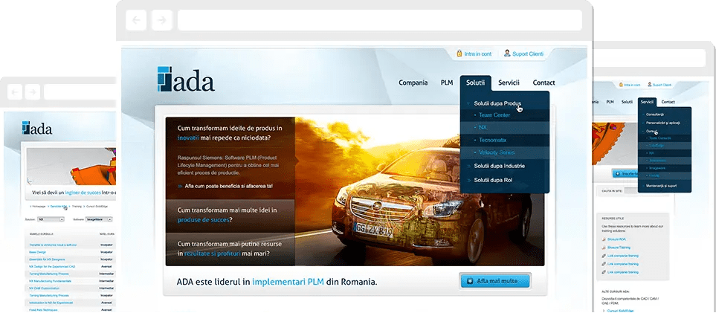Open the Brosura Training link in the right window
716x313 pixels.
[x=619, y=247]
